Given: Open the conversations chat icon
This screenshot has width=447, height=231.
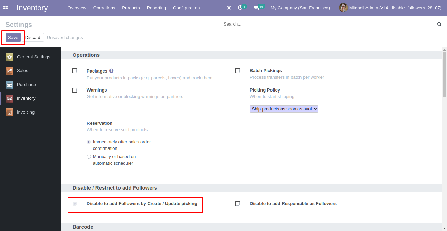Looking at the screenshot, I should tap(256, 8).
